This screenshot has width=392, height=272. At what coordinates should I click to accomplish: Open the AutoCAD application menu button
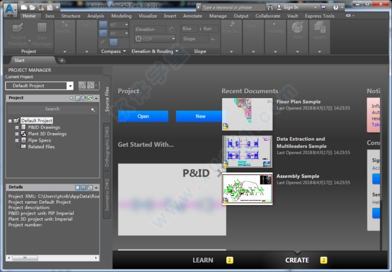pyautogui.click(x=10, y=10)
